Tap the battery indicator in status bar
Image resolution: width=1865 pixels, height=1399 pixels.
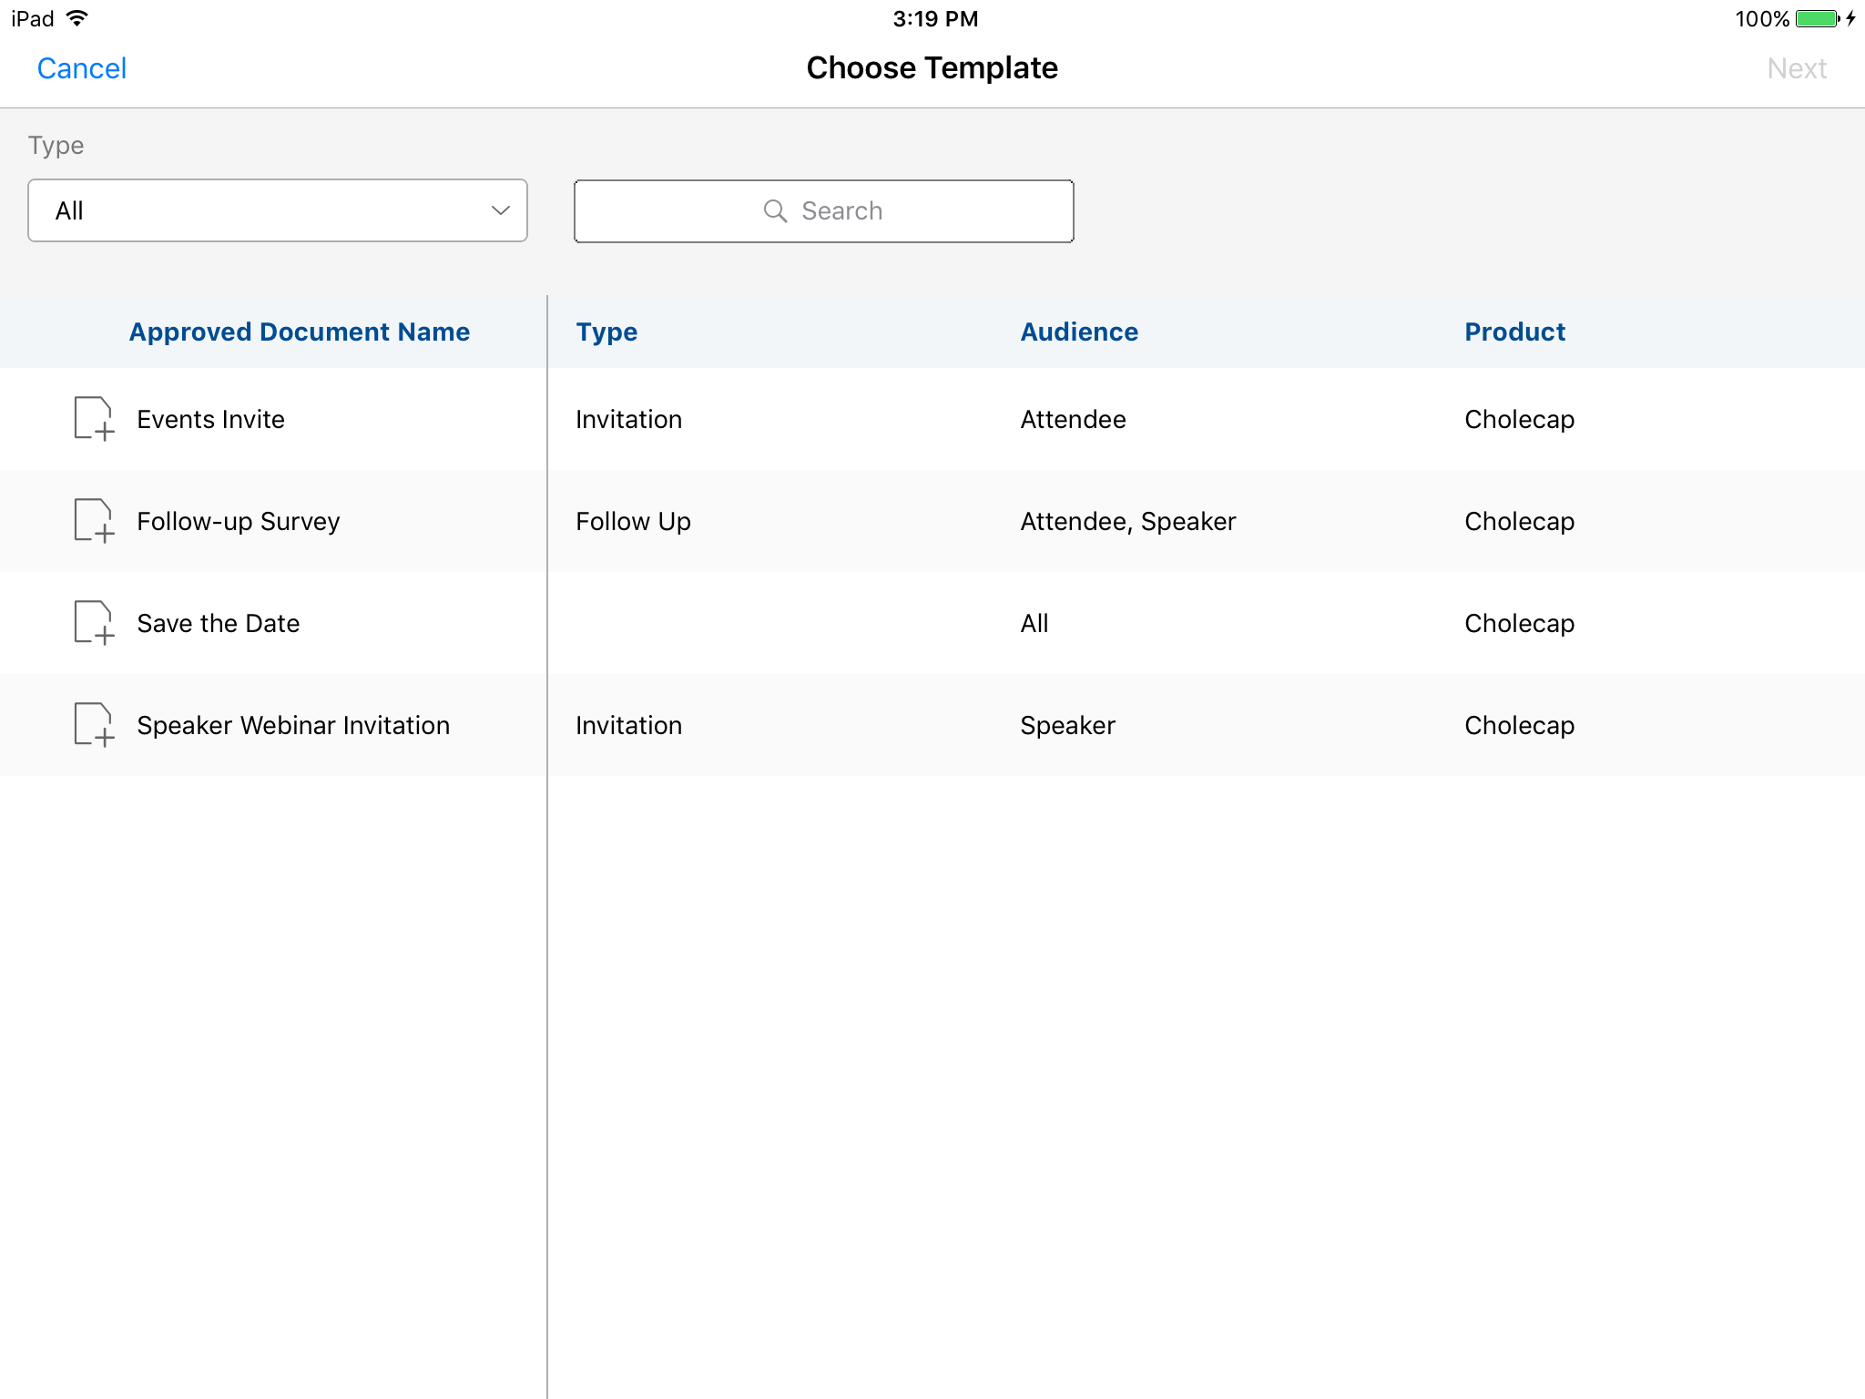pyautogui.click(x=1817, y=19)
